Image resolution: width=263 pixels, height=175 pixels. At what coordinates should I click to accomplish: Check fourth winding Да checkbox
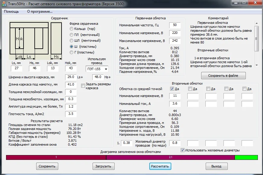tap(226, 89)
